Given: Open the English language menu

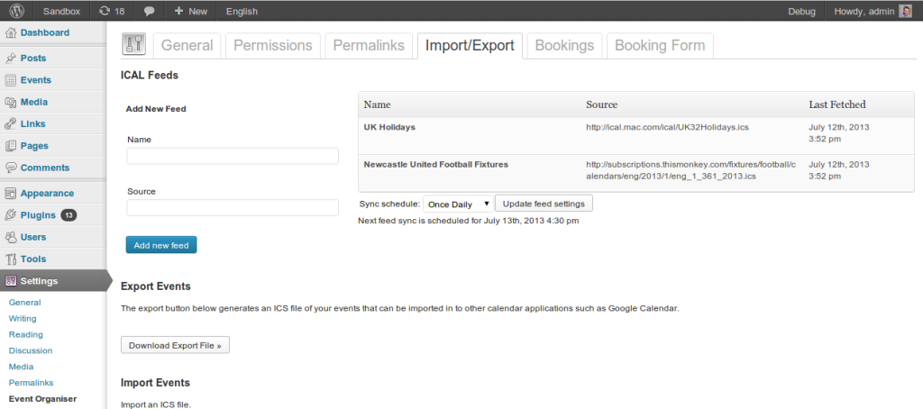Looking at the screenshot, I should click(x=242, y=11).
